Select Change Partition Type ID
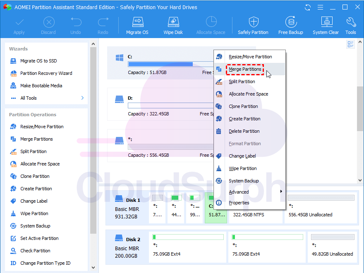 pos(41,263)
